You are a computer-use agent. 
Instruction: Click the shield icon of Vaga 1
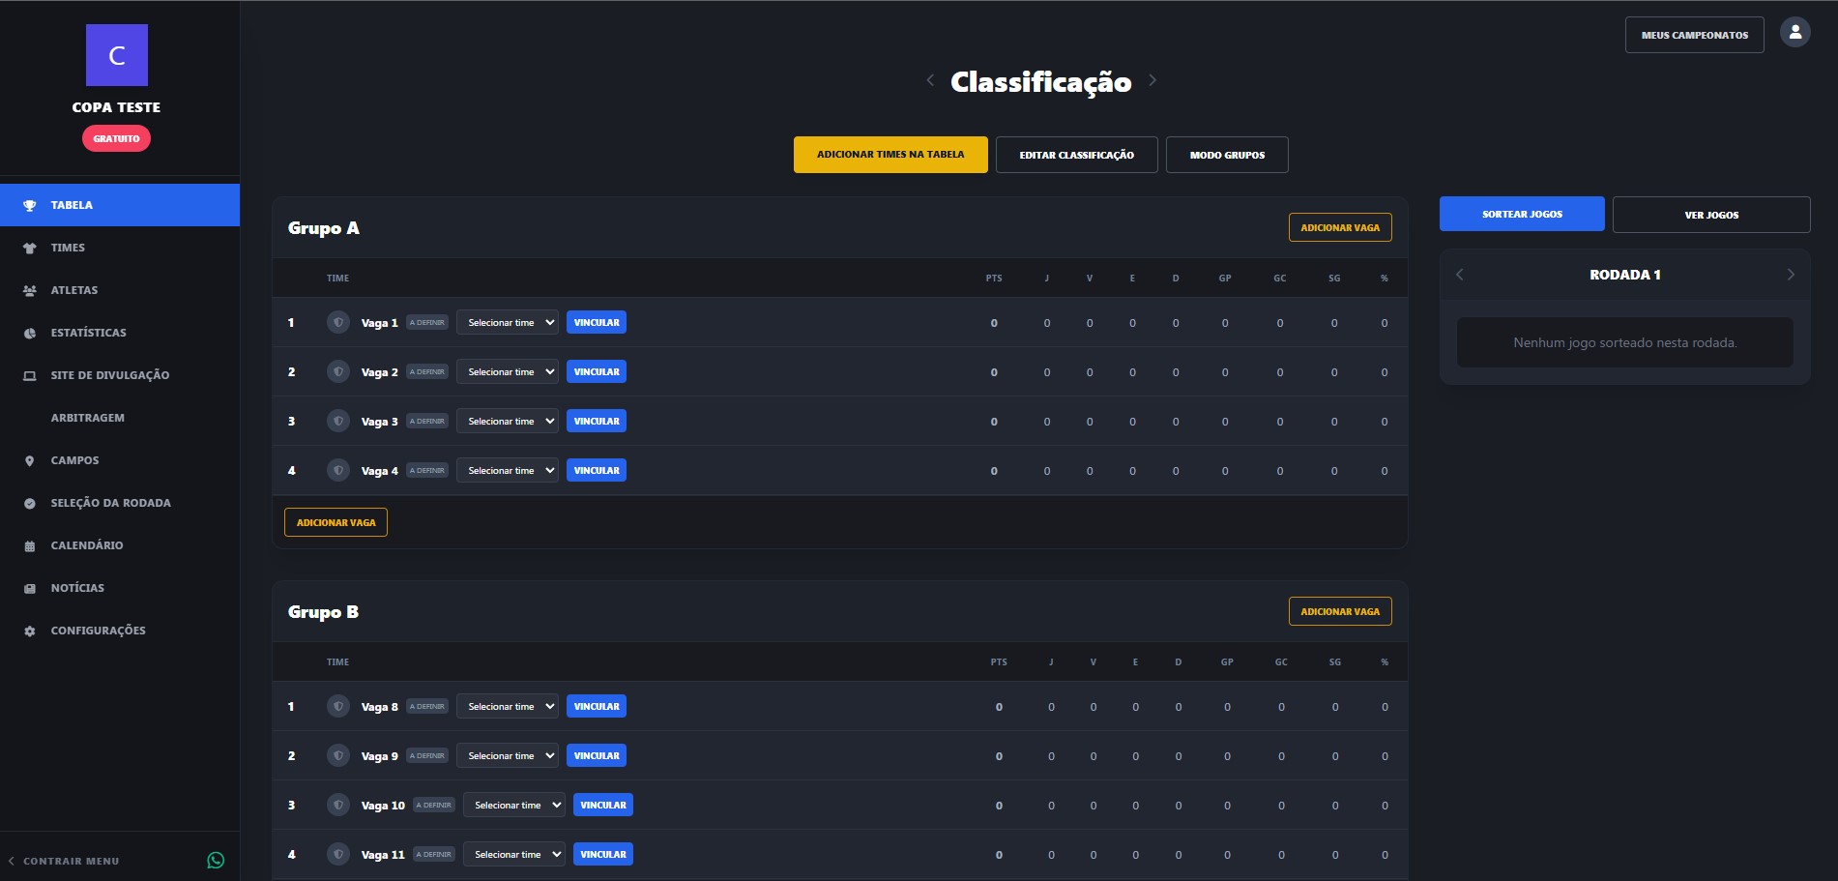tap(338, 322)
